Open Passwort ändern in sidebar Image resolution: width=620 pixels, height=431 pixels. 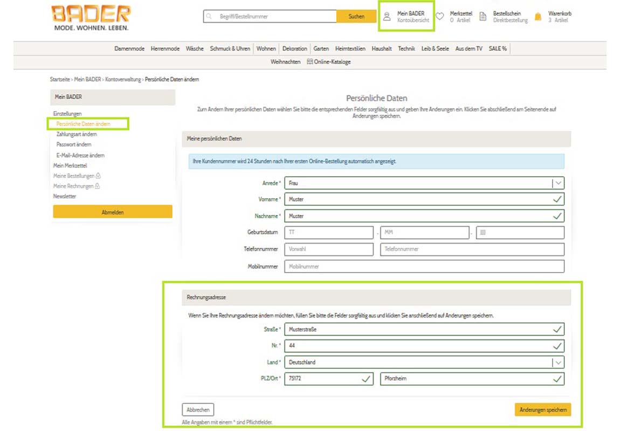[74, 145]
